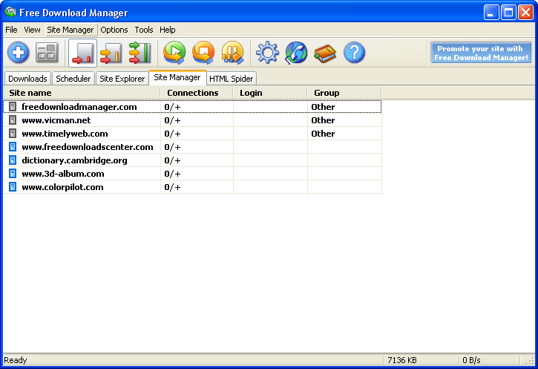Click the blue icon beside www.colorpilot.com
The height and width of the screenshot is (369, 538).
[13, 187]
